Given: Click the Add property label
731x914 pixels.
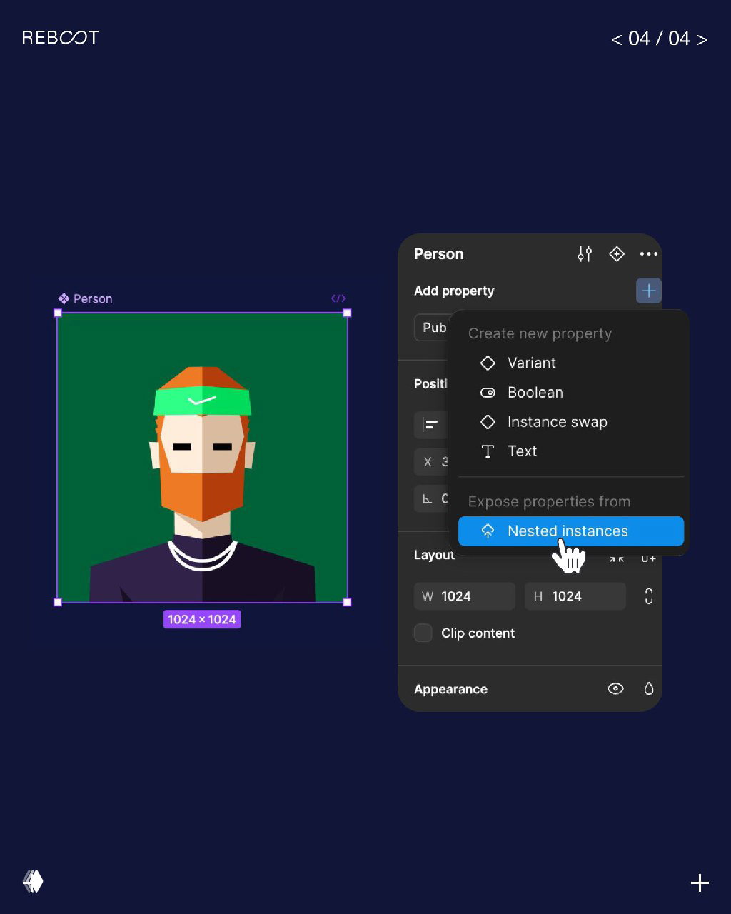Looking at the screenshot, I should point(454,291).
